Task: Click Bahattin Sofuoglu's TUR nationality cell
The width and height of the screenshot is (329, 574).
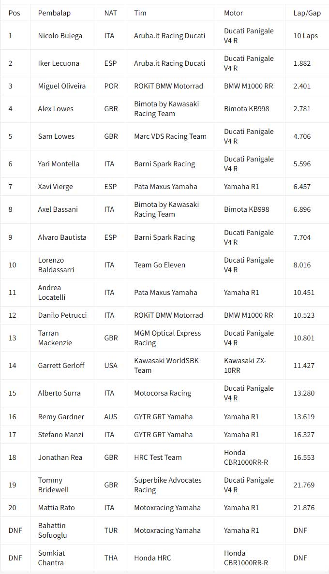Action: point(111,530)
